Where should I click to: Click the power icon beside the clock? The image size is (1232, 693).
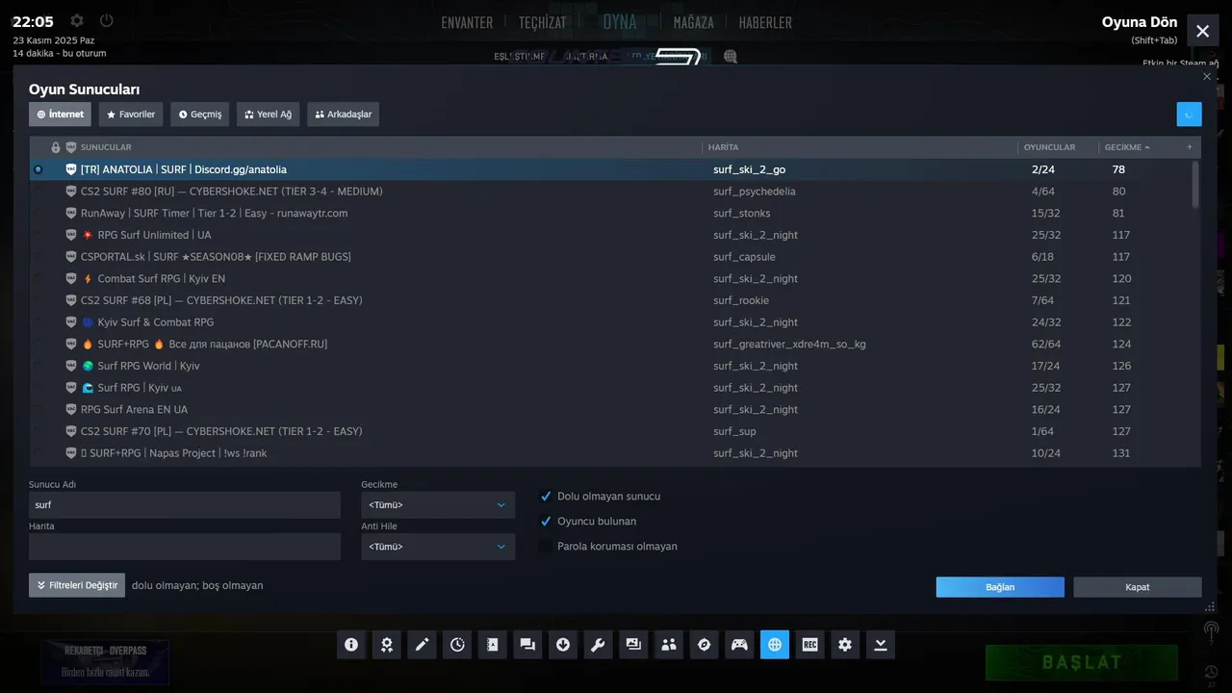coord(107,20)
